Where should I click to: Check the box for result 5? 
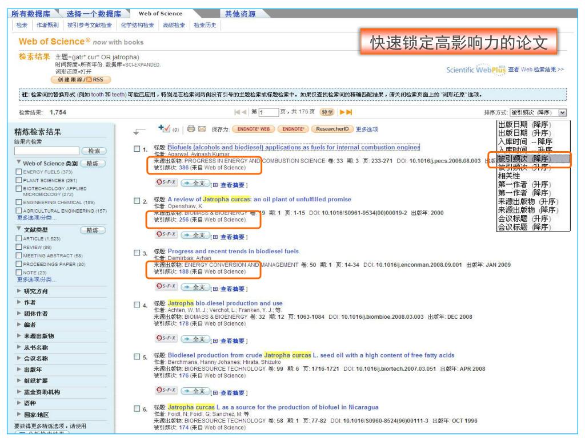click(137, 356)
